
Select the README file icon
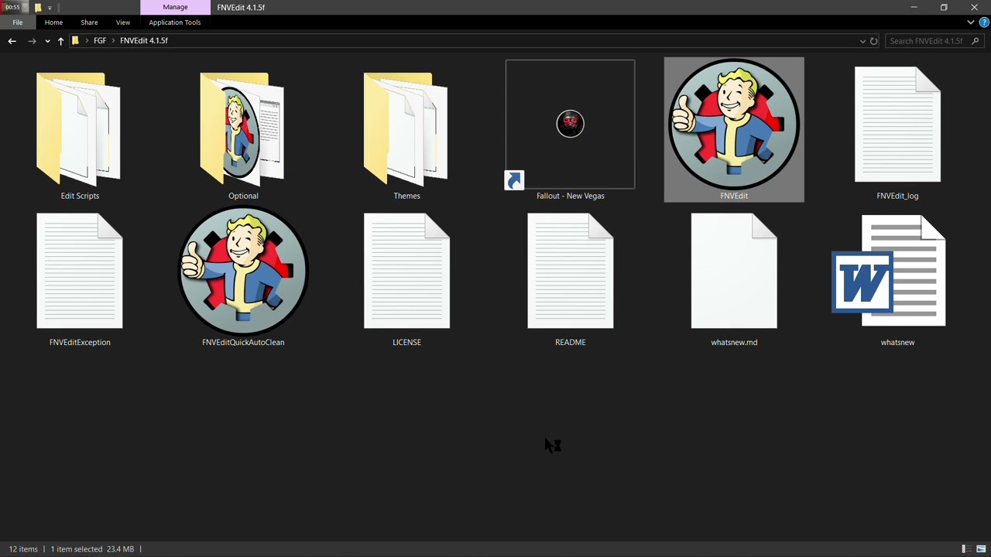[x=571, y=271]
